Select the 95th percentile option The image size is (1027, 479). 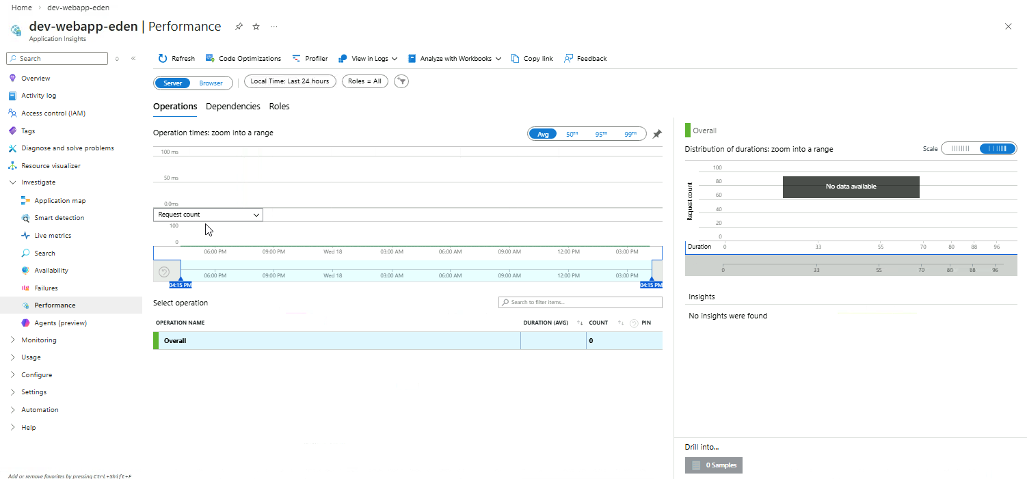(x=601, y=134)
